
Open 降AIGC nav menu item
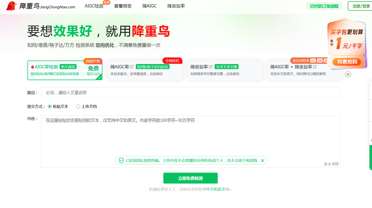(149, 6)
